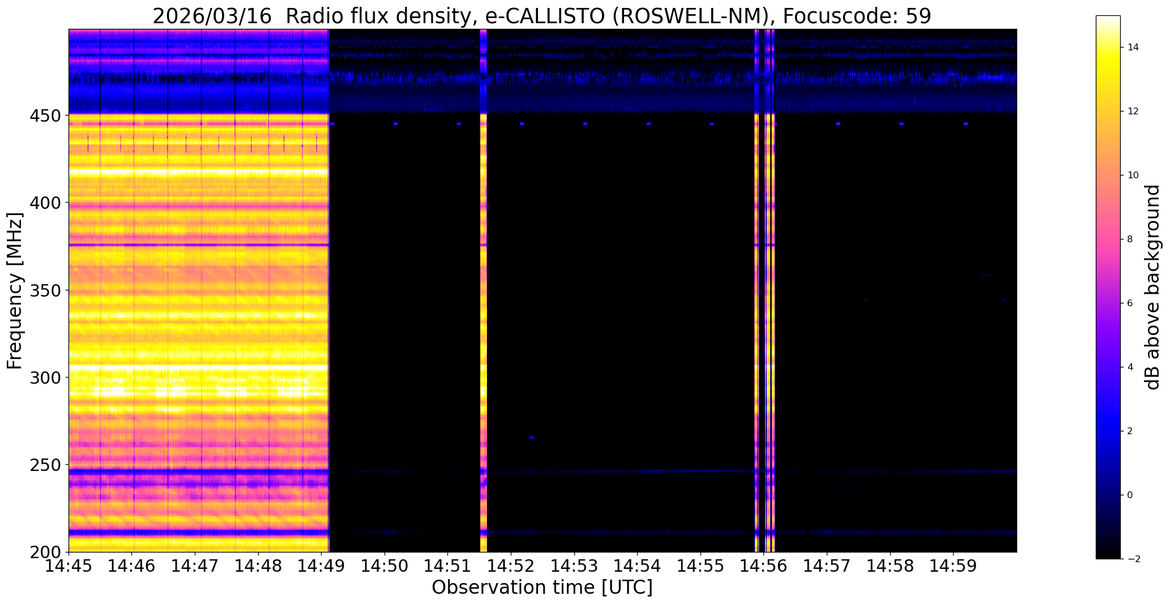Click the small blue dot near 265 MHz at 14:52
Image resolution: width=1170 pixels, height=604 pixels.
tap(531, 438)
